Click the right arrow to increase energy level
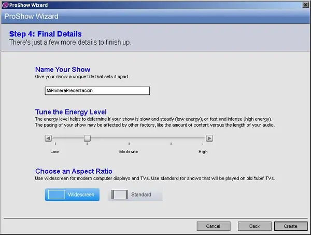Viewport: 311px width, 235px height. (x=209, y=138)
